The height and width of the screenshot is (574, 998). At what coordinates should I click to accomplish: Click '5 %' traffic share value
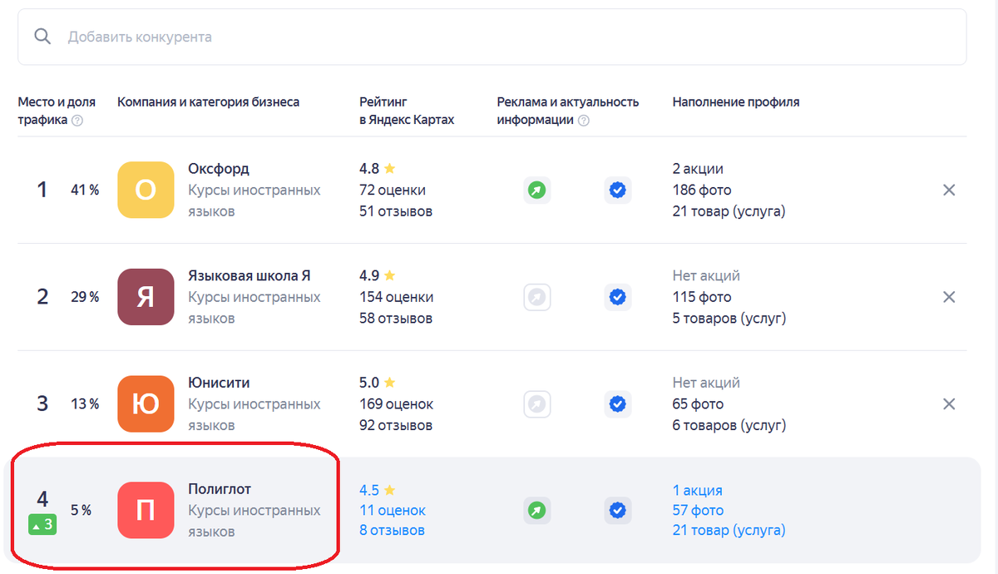[x=81, y=510]
